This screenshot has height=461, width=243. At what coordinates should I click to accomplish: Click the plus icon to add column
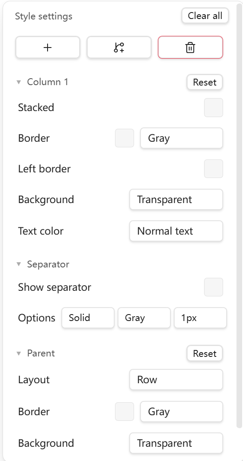(x=48, y=48)
